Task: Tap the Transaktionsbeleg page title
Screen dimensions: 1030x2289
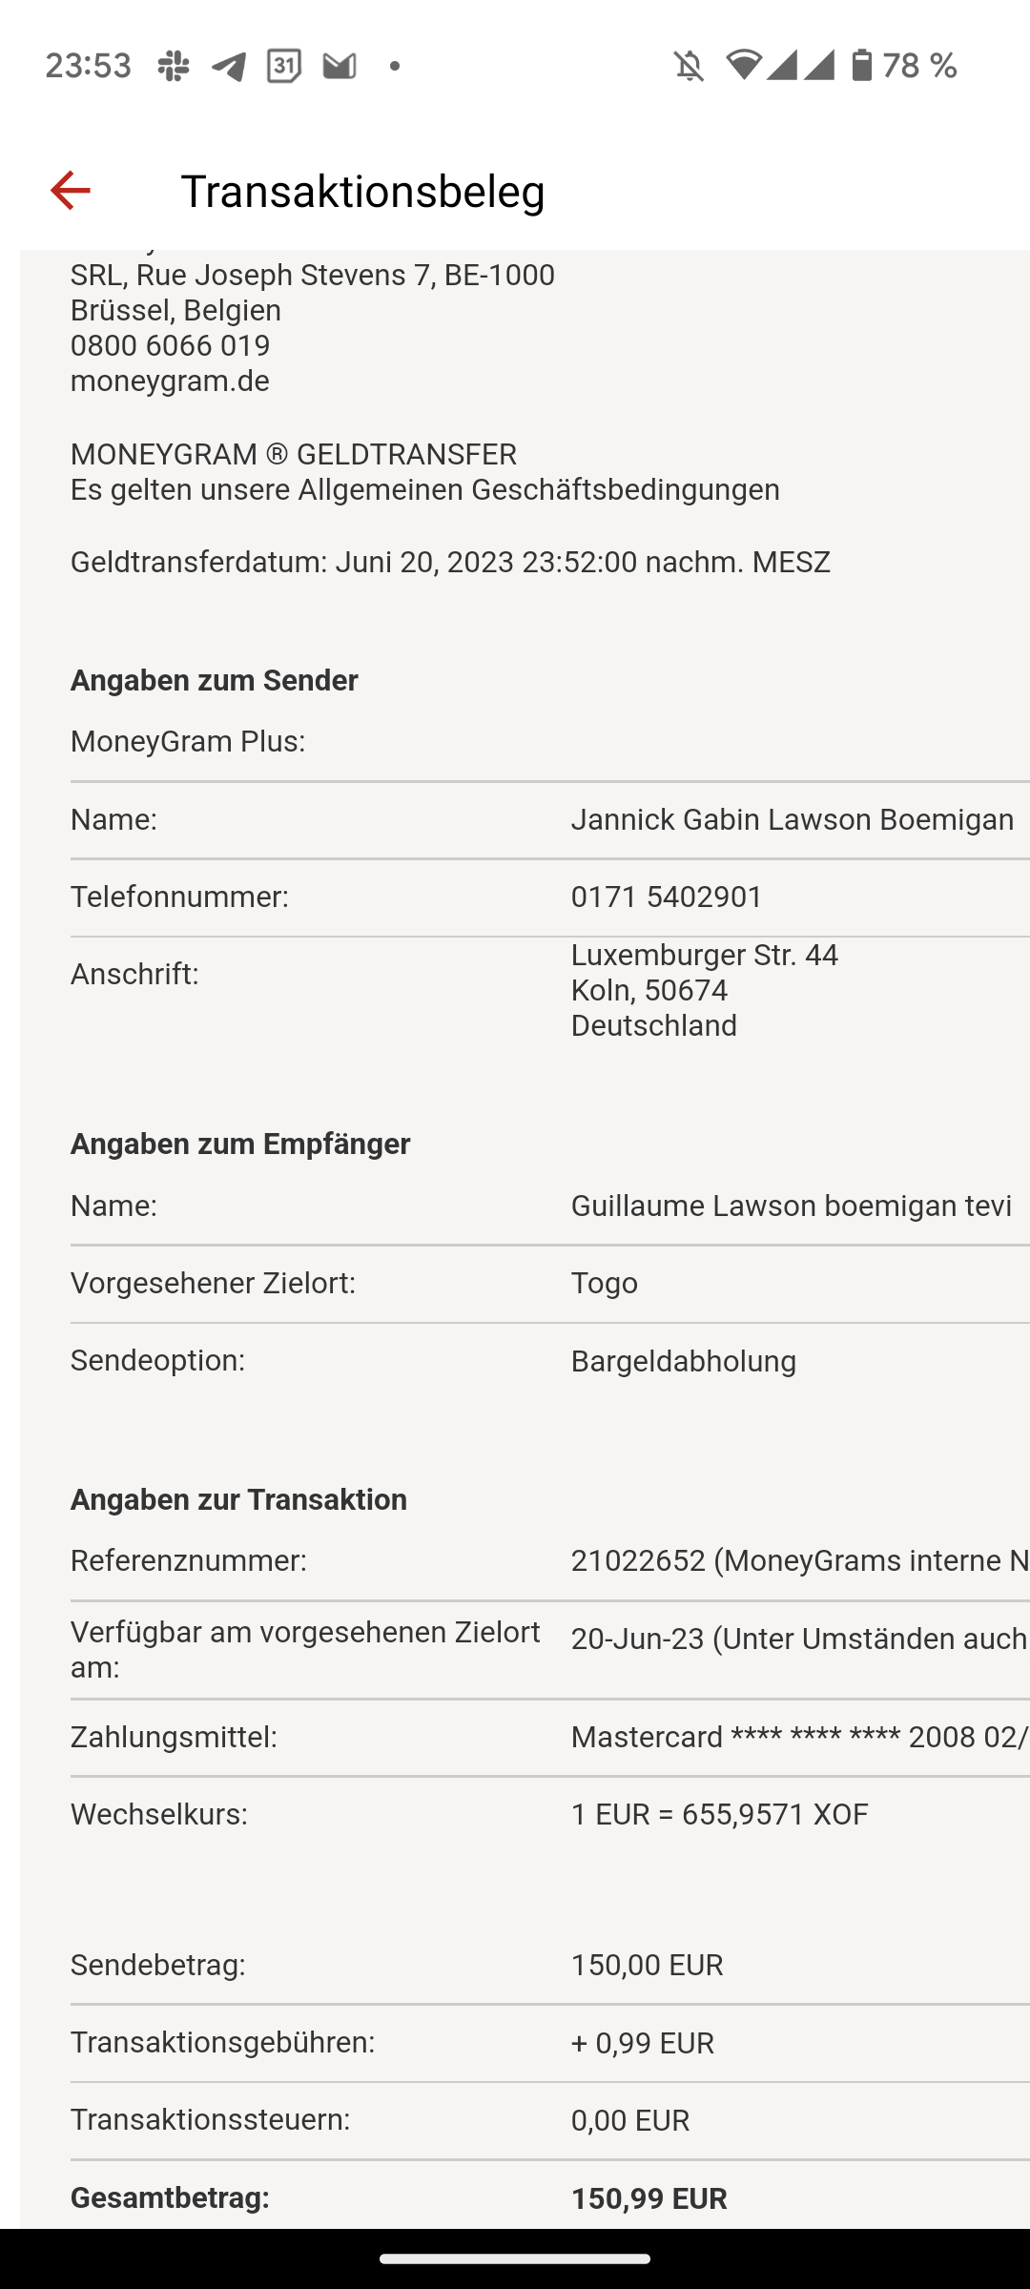Action: (362, 191)
